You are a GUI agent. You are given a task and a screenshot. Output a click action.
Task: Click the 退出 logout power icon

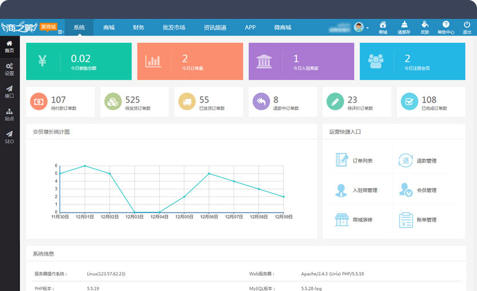[467, 27]
